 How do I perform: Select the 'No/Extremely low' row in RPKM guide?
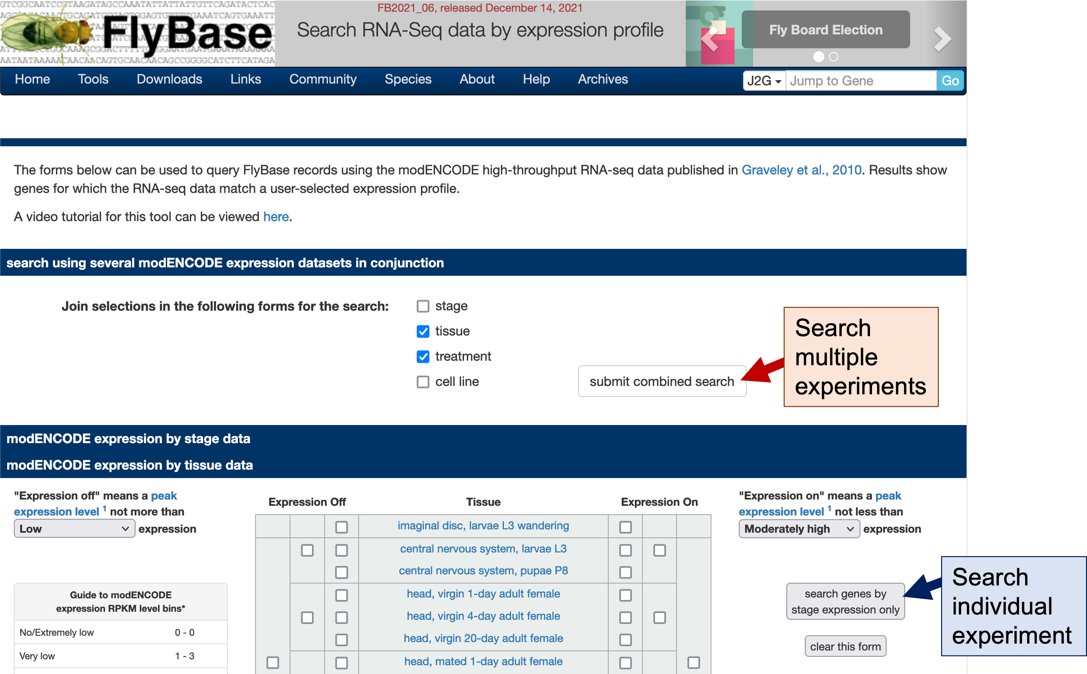(x=120, y=633)
